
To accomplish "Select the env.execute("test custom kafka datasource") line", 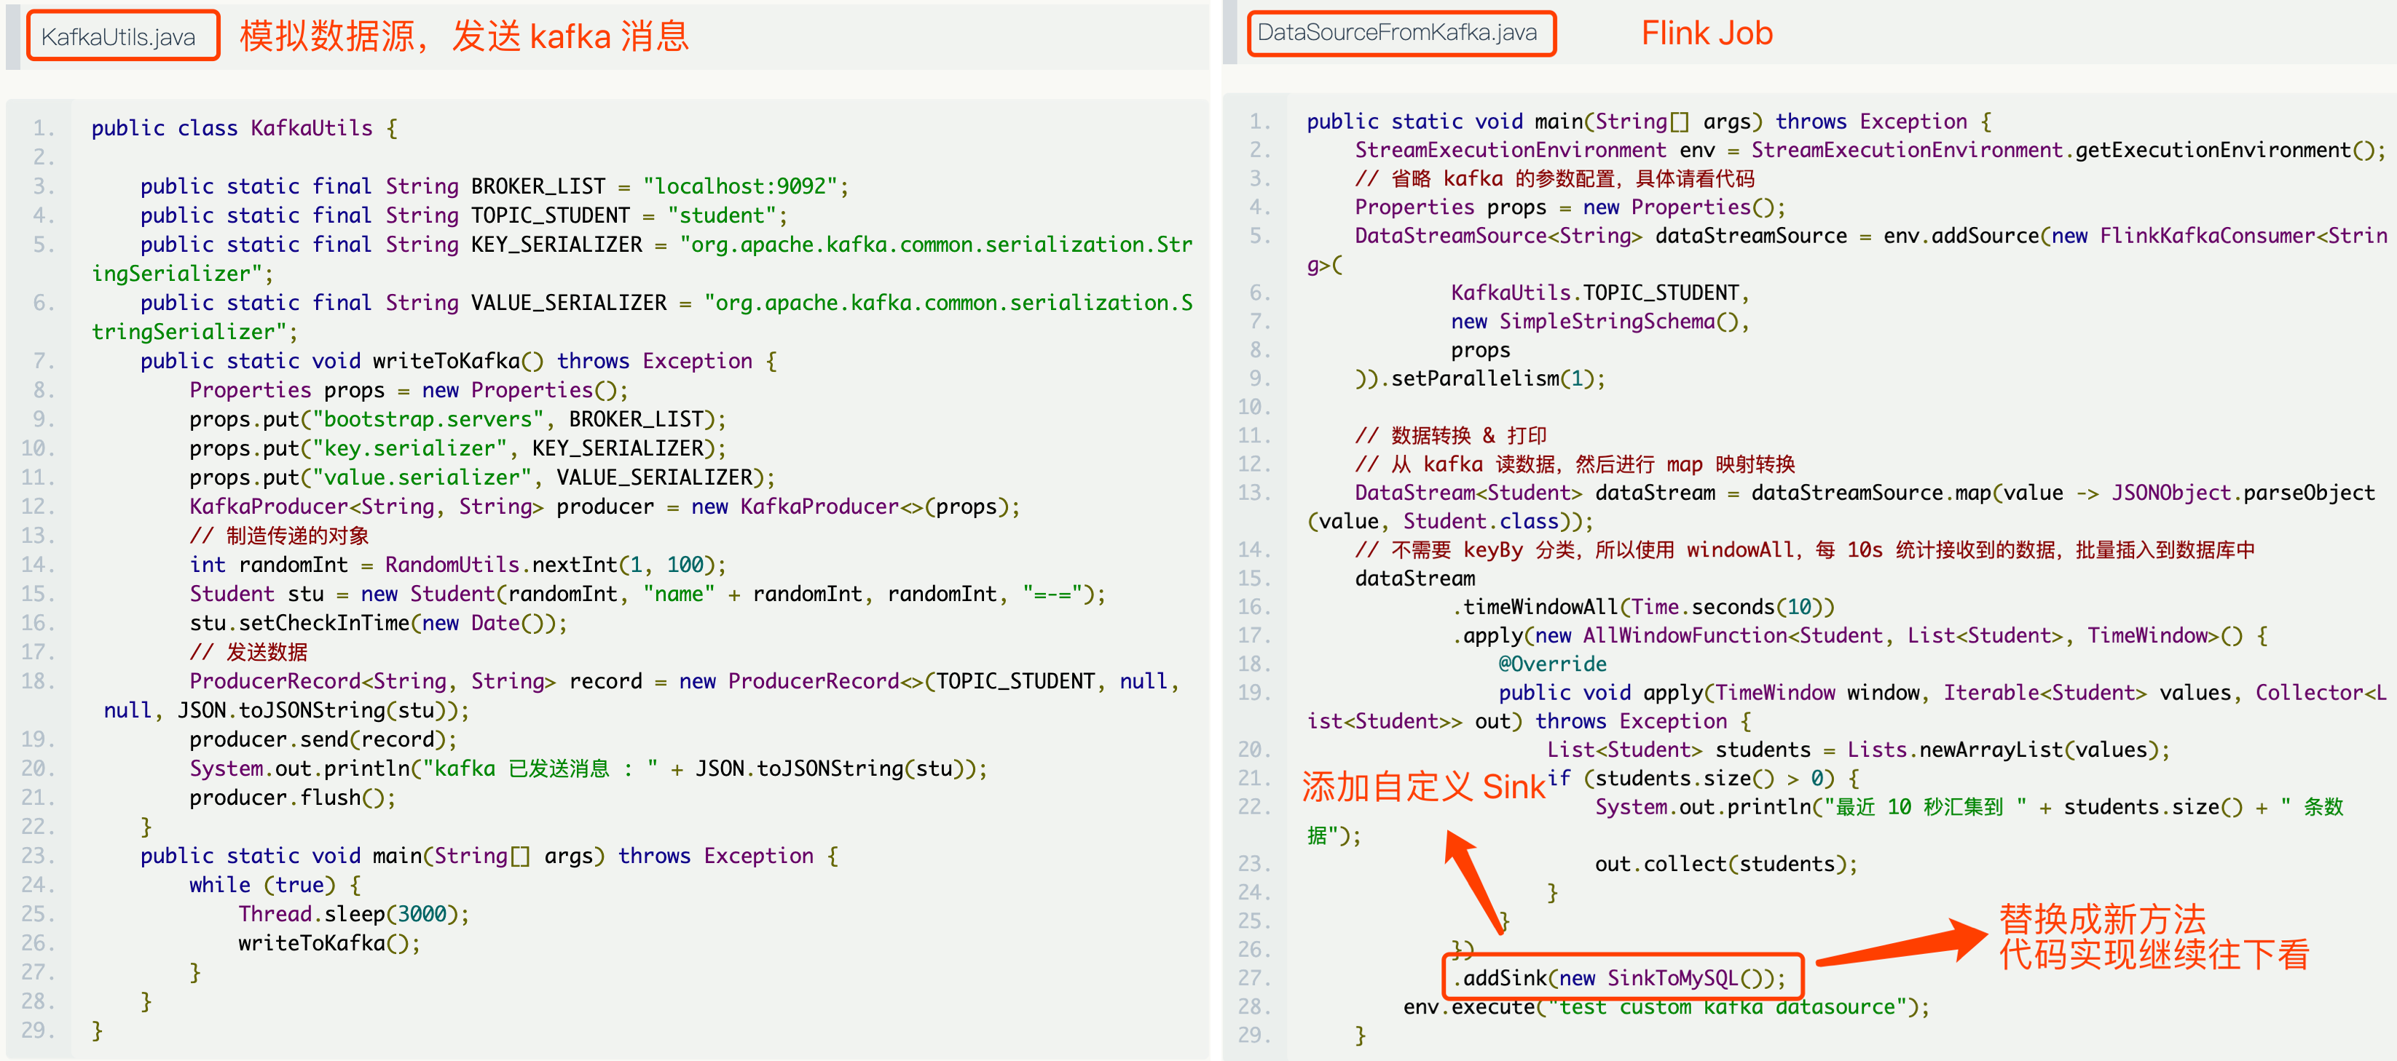I will pyautogui.click(x=1666, y=1007).
